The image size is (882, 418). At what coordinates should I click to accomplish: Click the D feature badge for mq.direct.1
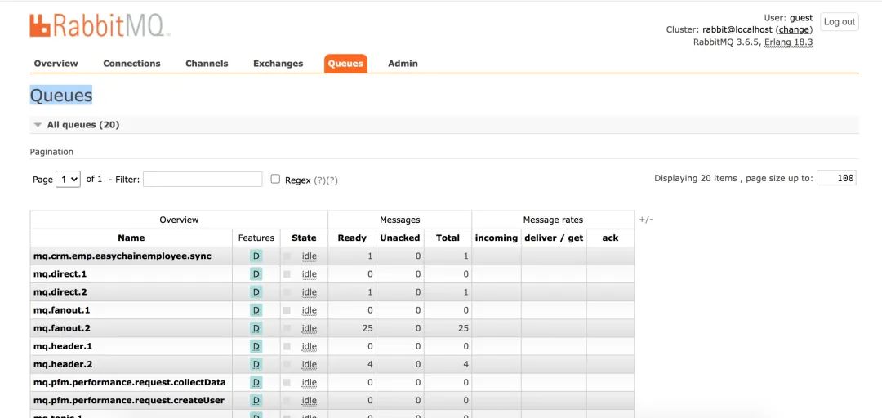(256, 274)
